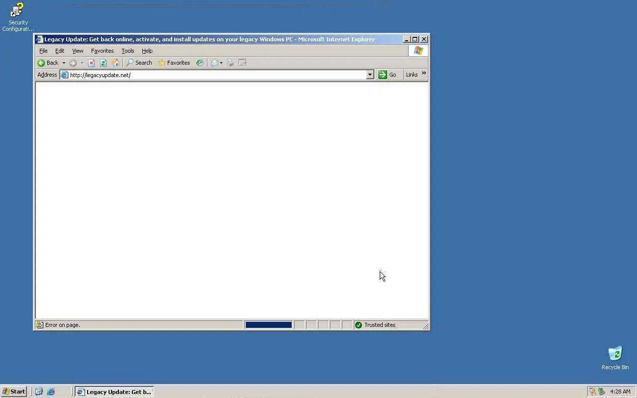
Task: Open the Favorites menu in menu bar
Action: coord(102,51)
